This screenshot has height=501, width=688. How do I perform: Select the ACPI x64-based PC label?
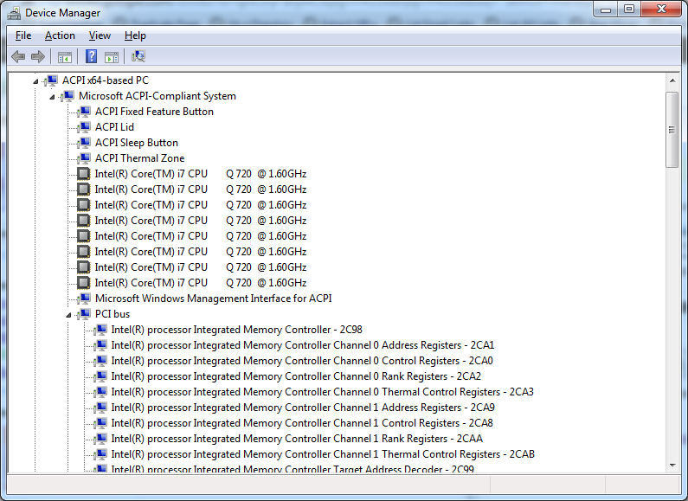[x=106, y=80]
